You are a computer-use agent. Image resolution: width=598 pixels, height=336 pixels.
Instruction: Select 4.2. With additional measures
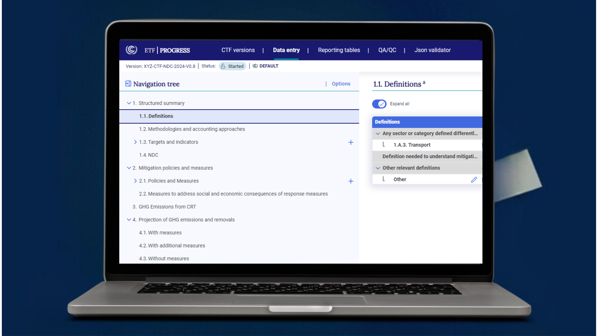[172, 246]
